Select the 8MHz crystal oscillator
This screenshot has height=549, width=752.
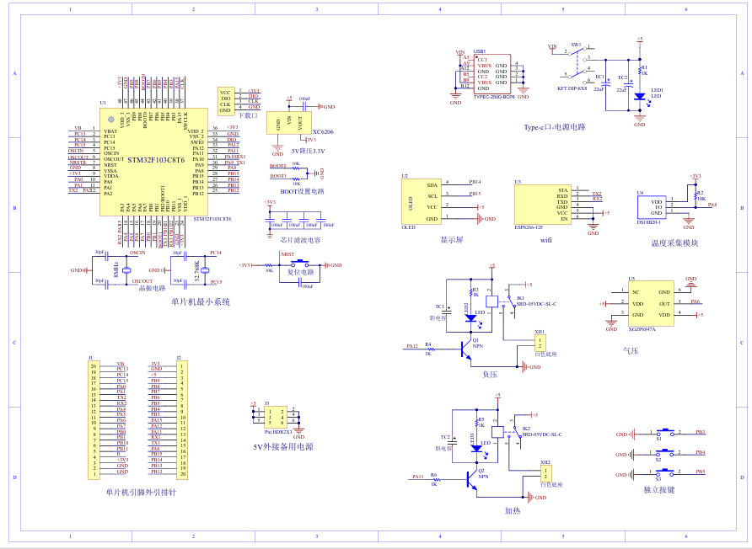pos(126,269)
